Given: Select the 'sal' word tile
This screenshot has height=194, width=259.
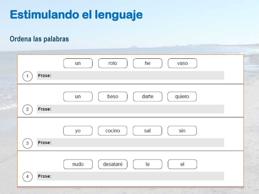Looking at the screenshot, I should click(x=147, y=131).
